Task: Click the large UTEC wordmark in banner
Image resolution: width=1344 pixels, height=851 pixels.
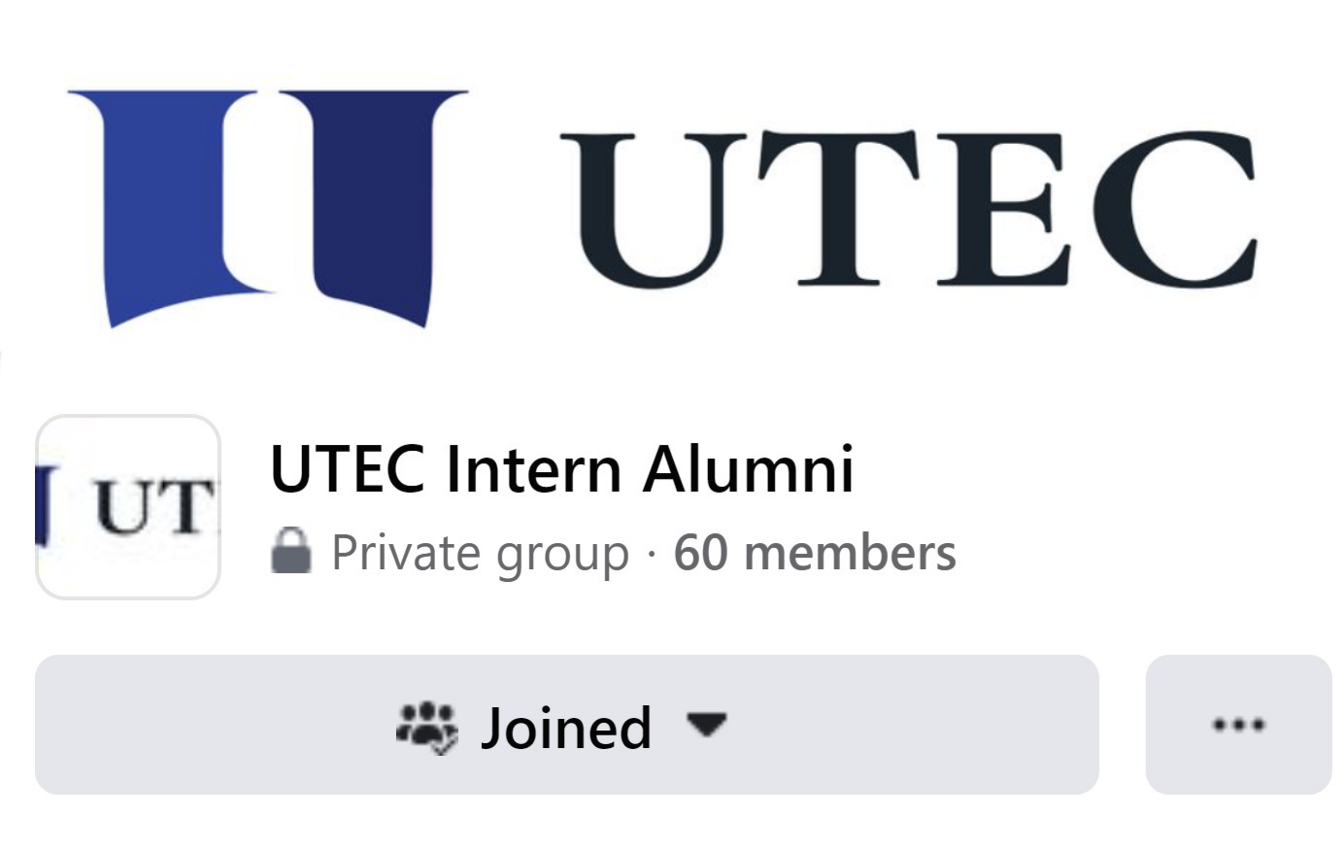Action: point(908,209)
